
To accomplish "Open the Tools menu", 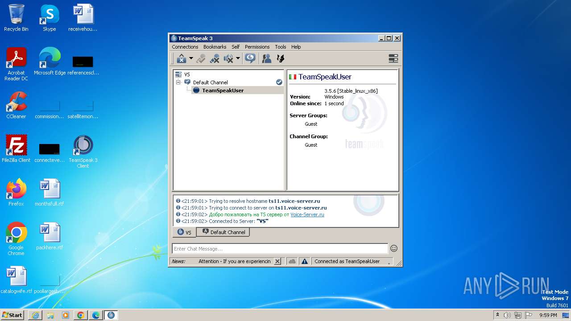I will [x=281, y=47].
